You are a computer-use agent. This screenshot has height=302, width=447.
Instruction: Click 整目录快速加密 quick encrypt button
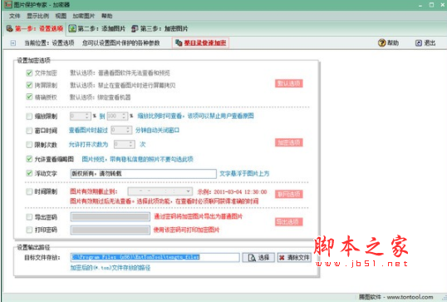[x=200, y=42]
